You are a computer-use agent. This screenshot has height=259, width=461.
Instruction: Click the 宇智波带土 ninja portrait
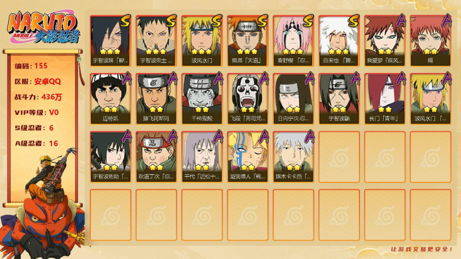point(156,41)
